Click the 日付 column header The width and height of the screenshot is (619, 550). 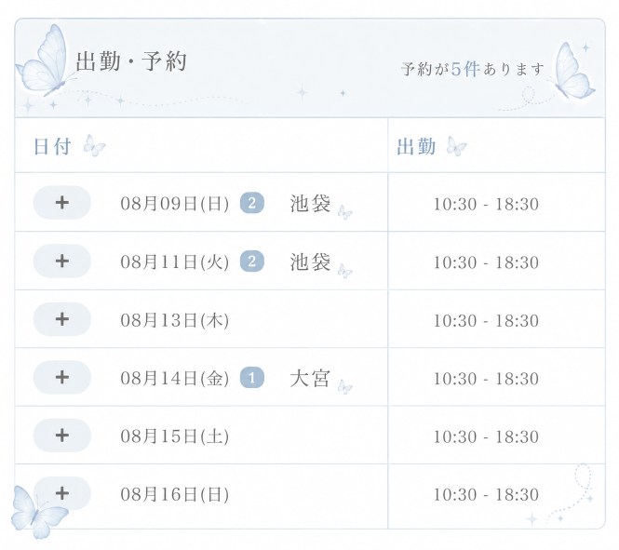52,147
